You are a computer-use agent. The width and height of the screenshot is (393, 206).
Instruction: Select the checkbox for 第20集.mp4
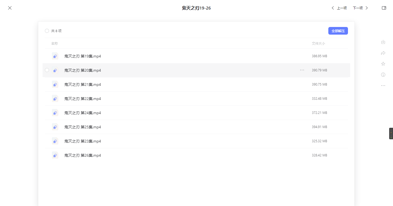point(47,70)
